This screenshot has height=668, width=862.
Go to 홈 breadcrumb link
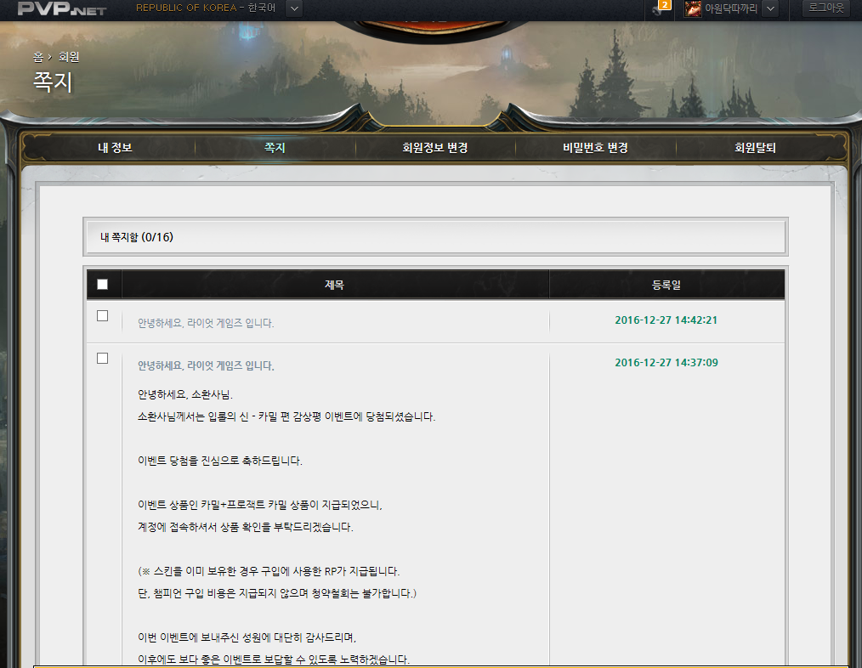coord(38,57)
